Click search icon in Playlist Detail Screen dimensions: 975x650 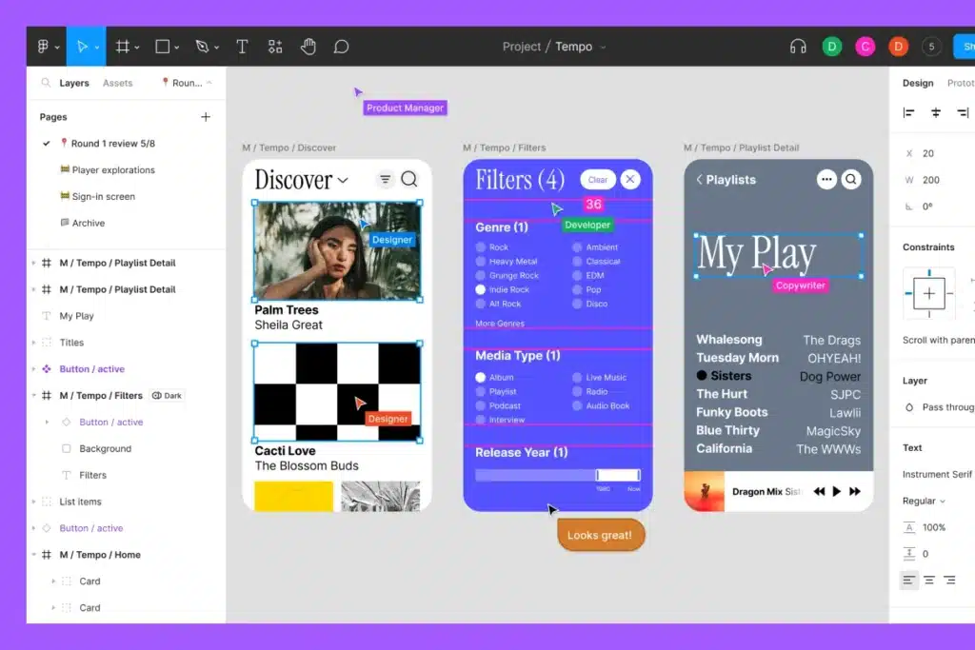(x=851, y=180)
